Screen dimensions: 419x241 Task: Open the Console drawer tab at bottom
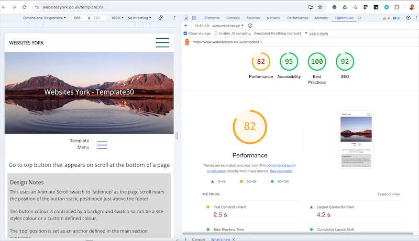tap(199, 239)
